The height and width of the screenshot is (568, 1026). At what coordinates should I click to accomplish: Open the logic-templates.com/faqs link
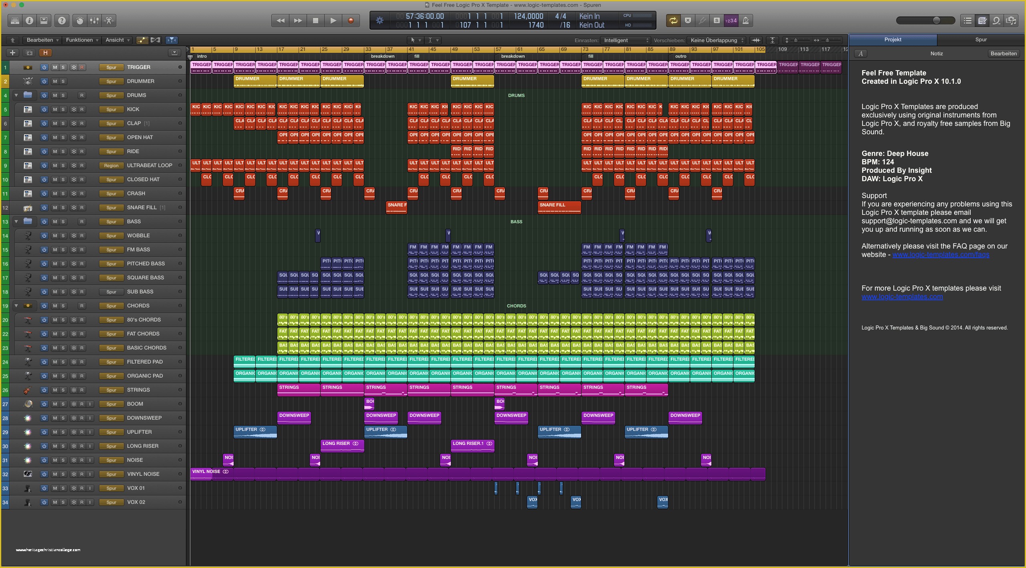(x=941, y=255)
